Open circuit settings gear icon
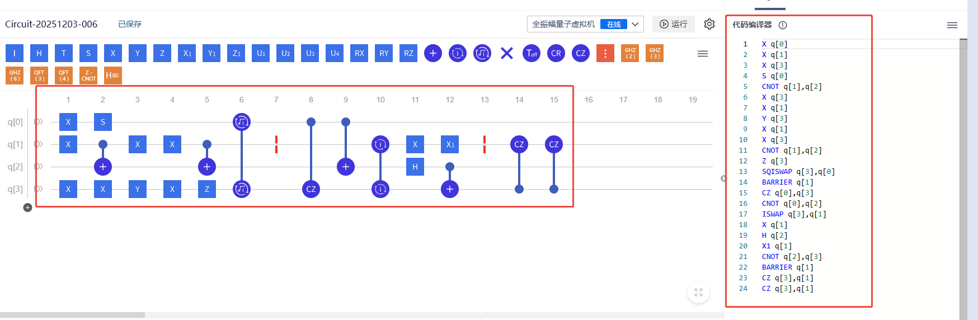 pyautogui.click(x=709, y=24)
